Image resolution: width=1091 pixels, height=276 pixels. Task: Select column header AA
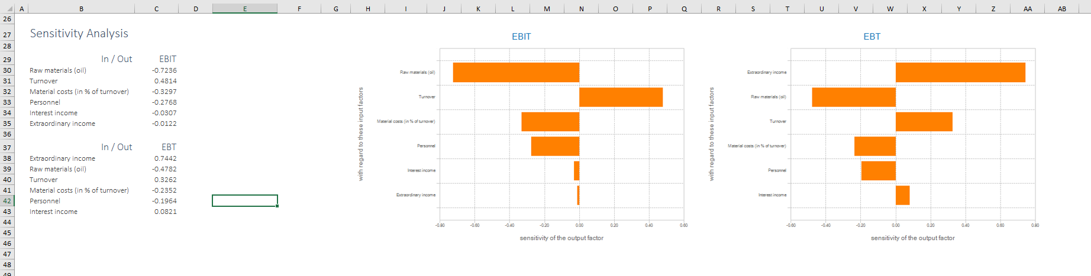pos(1028,8)
